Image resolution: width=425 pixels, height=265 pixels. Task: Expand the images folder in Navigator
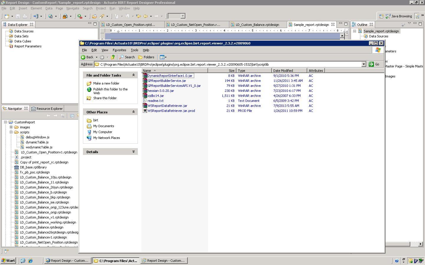point(11,127)
